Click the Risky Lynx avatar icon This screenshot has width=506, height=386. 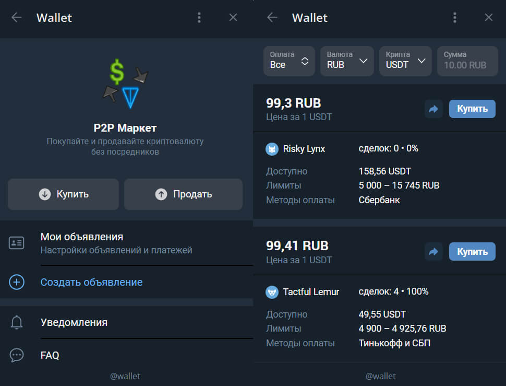[272, 149]
